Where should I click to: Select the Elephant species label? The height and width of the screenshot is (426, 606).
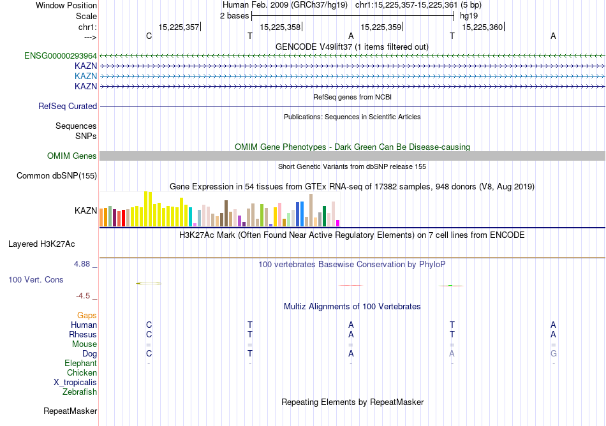tap(81, 363)
